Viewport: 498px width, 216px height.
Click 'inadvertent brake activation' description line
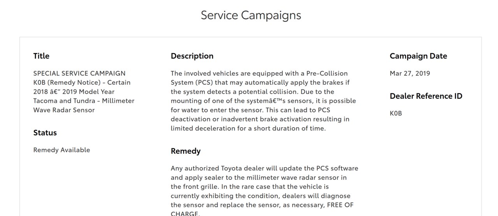260,119
